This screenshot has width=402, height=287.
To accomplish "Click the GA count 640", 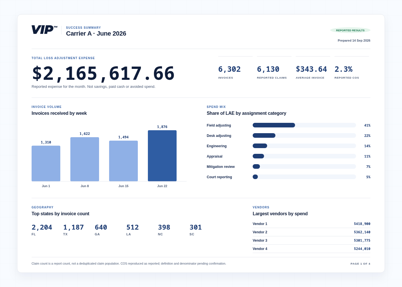I will click(101, 227).
